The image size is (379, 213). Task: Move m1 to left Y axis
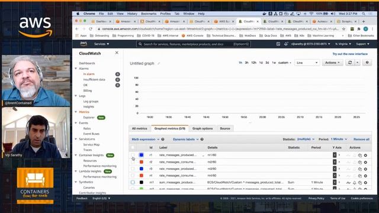click(x=335, y=182)
